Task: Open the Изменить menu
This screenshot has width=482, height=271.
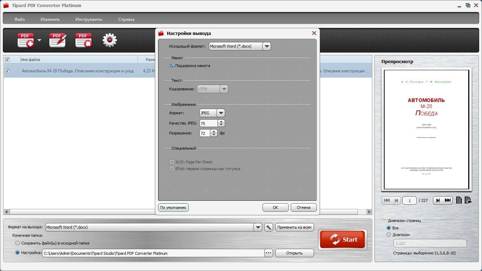Action: tap(50, 19)
